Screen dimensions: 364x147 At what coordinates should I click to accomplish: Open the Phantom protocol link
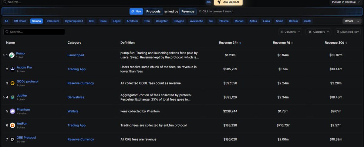pyautogui.click(x=23, y=109)
